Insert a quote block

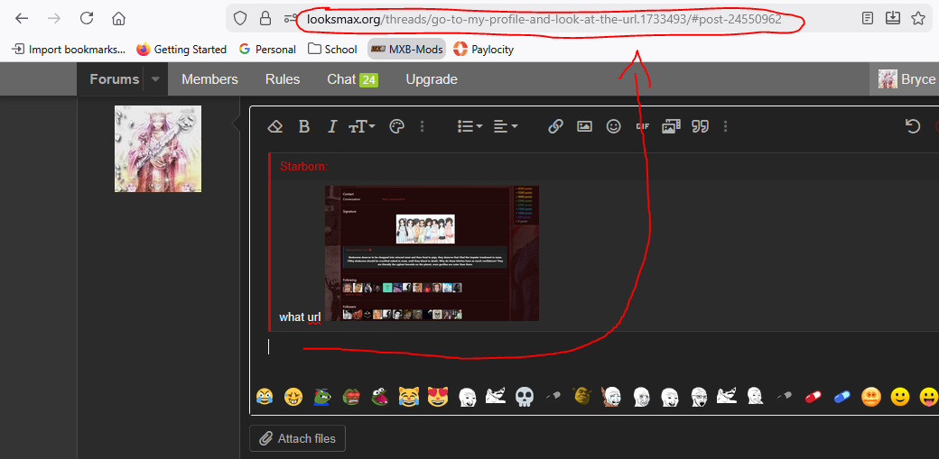tap(700, 127)
